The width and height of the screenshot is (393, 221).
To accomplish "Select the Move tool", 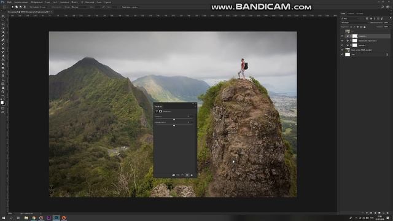I will tap(2, 16).
